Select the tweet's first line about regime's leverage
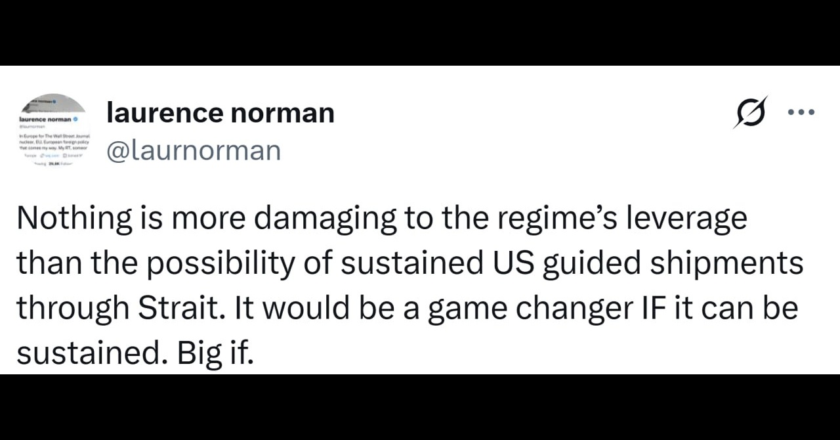 pyautogui.click(x=382, y=219)
